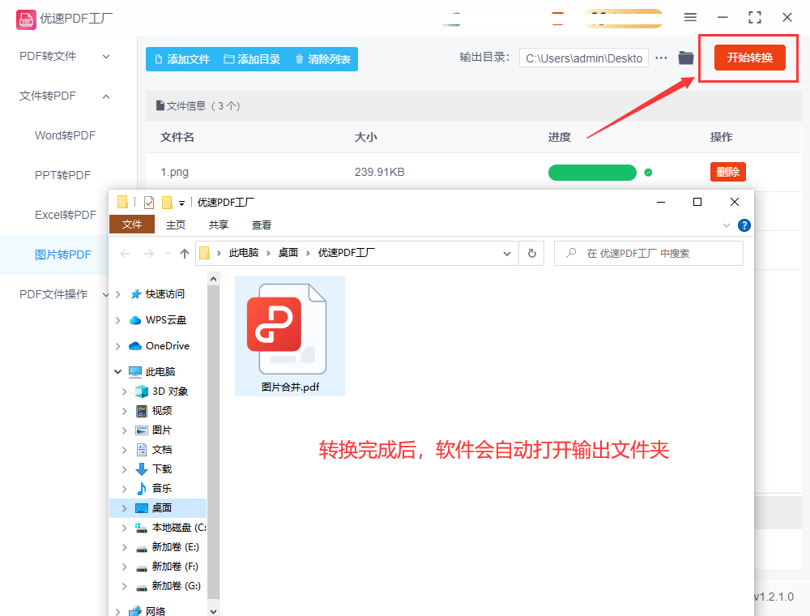Viewport: 810px width, 616px height.
Task: Open address bar history dropdown
Action: 507,253
